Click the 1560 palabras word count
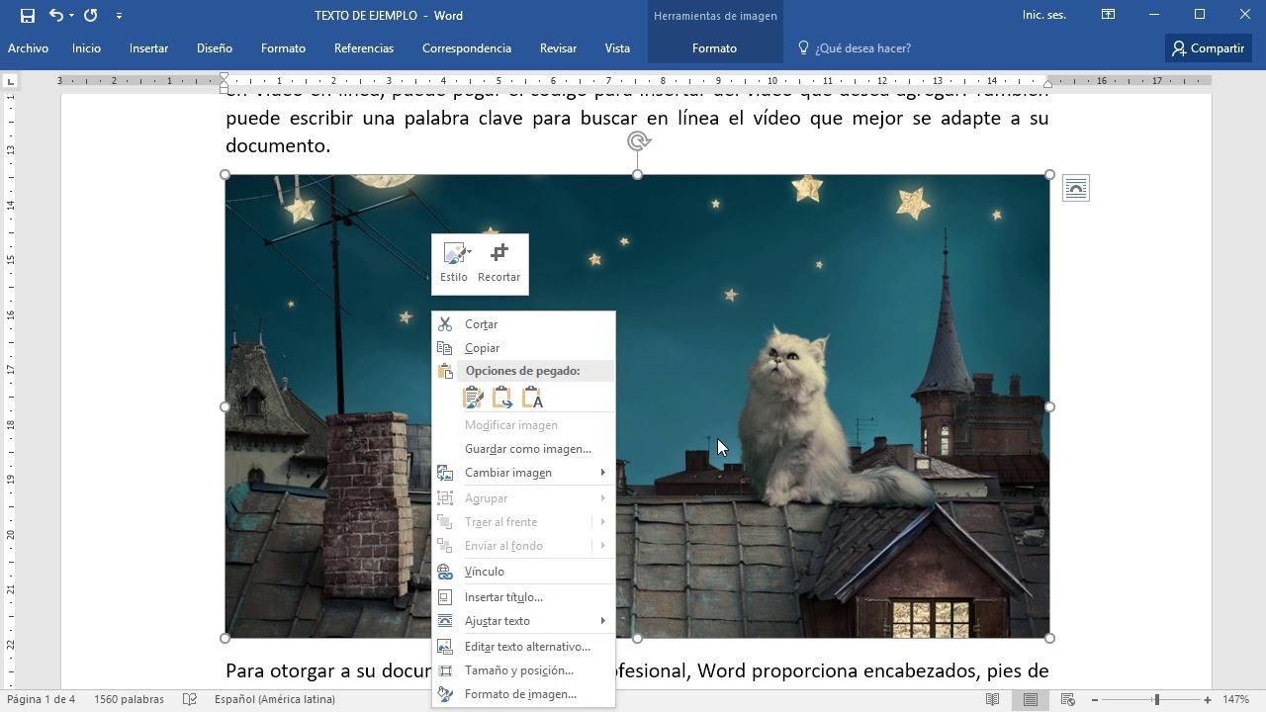1266x712 pixels. (x=129, y=699)
